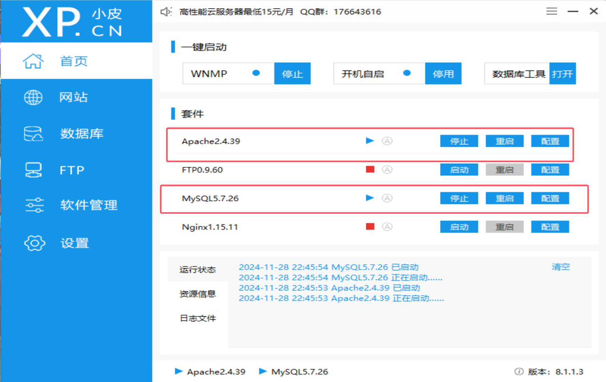The image size is (606, 382).
Task: Open the 日志文件 log files tab
Action: click(198, 318)
